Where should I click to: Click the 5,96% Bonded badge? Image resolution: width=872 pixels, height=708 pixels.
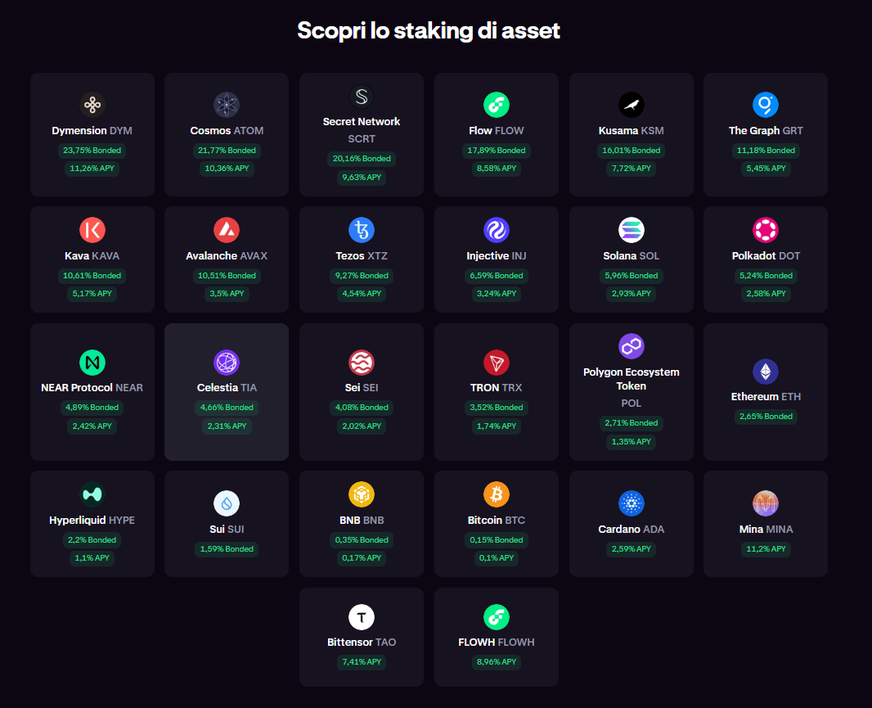point(632,276)
